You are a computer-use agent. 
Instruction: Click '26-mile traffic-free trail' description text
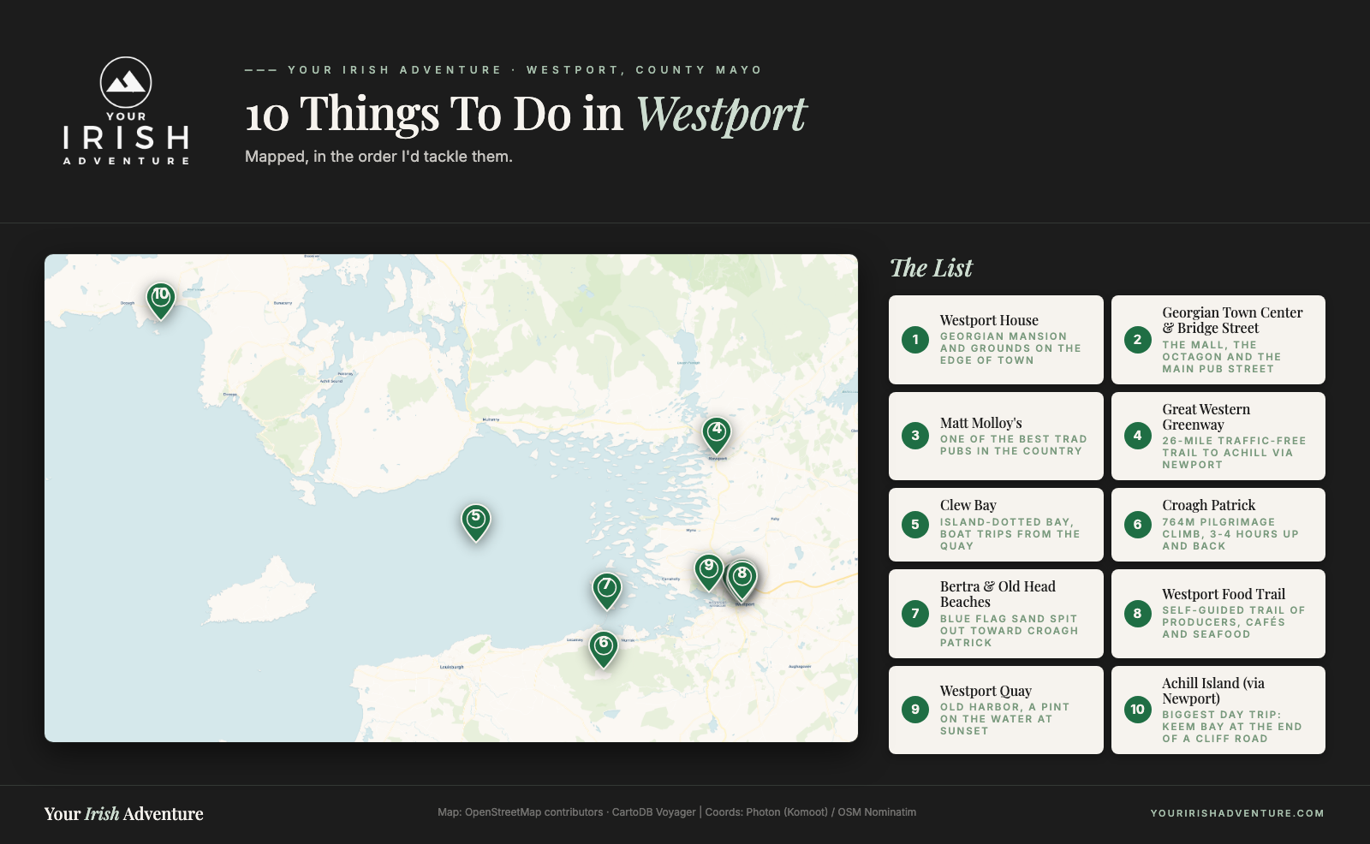tap(1234, 453)
